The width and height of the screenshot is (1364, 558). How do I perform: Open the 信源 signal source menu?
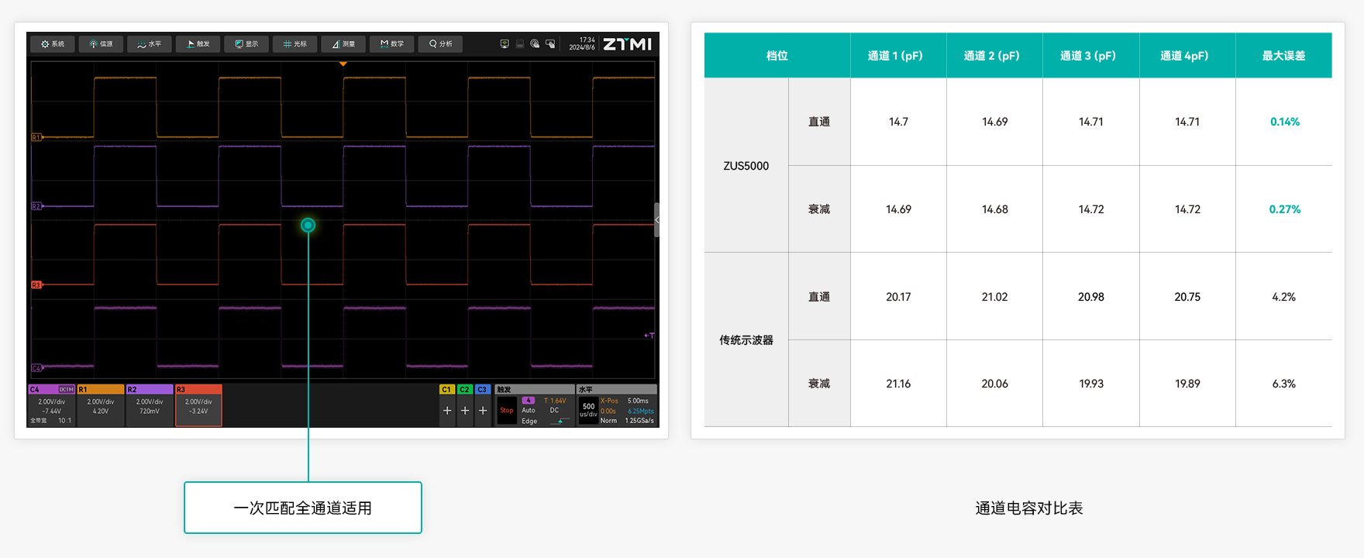point(101,44)
